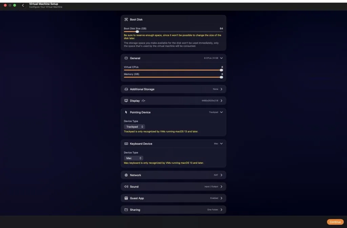Click the Guest App icon

coord(126,198)
